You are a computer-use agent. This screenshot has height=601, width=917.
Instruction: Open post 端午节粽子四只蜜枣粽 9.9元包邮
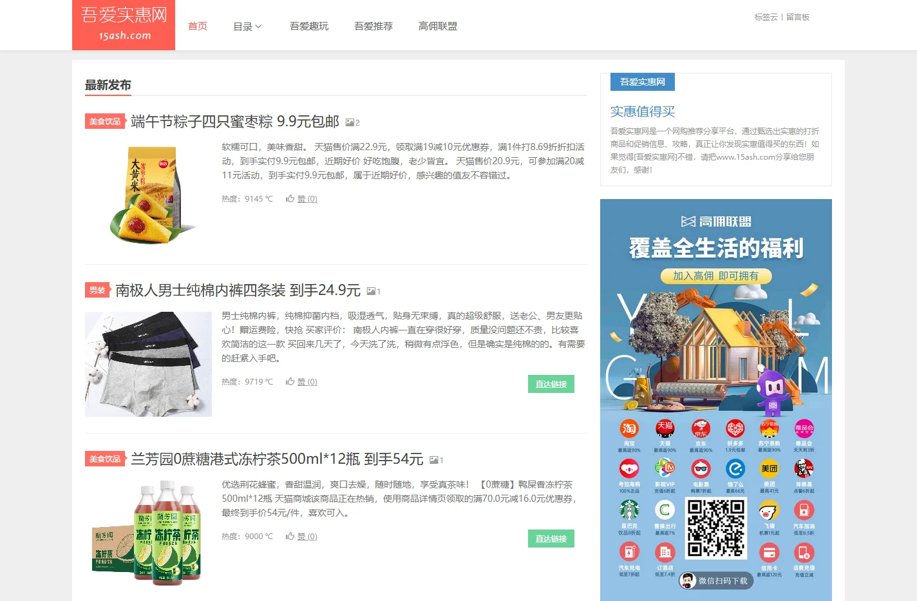235,122
